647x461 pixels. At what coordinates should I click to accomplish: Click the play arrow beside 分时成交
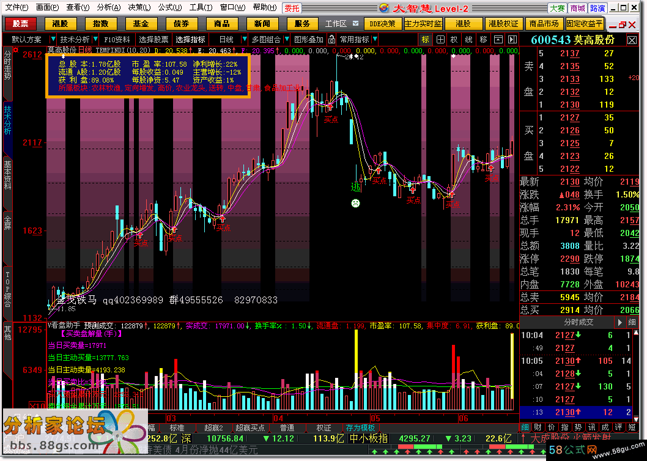pos(619,322)
